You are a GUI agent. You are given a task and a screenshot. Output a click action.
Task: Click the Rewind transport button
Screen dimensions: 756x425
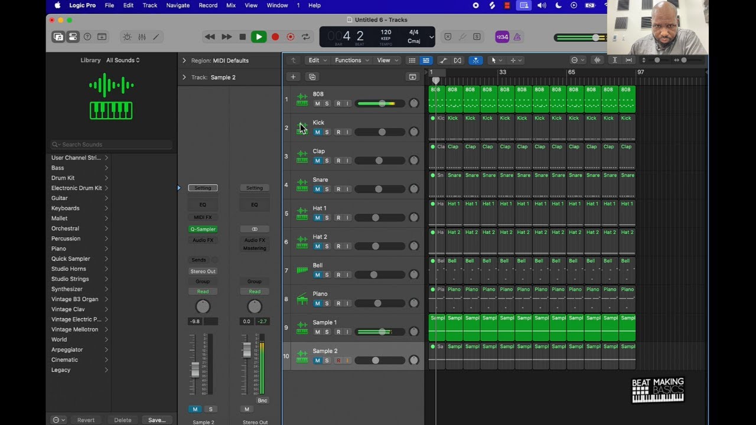pos(210,37)
